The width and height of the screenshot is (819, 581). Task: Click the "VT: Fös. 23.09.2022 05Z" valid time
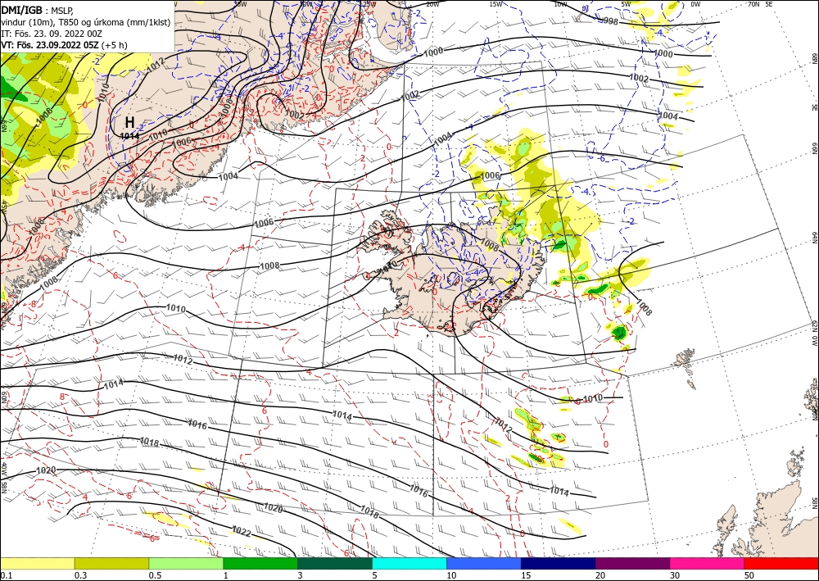click(50, 45)
